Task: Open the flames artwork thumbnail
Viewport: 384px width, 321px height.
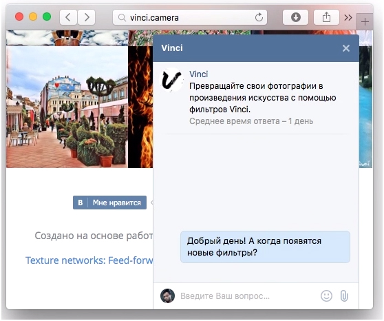Action: 140,107
